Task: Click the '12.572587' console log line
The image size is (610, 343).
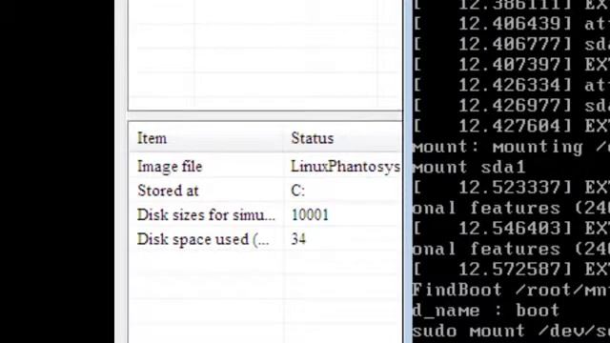Action: click(511, 269)
